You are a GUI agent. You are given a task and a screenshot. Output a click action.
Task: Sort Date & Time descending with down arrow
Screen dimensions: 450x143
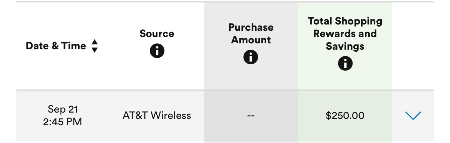pyautogui.click(x=94, y=50)
